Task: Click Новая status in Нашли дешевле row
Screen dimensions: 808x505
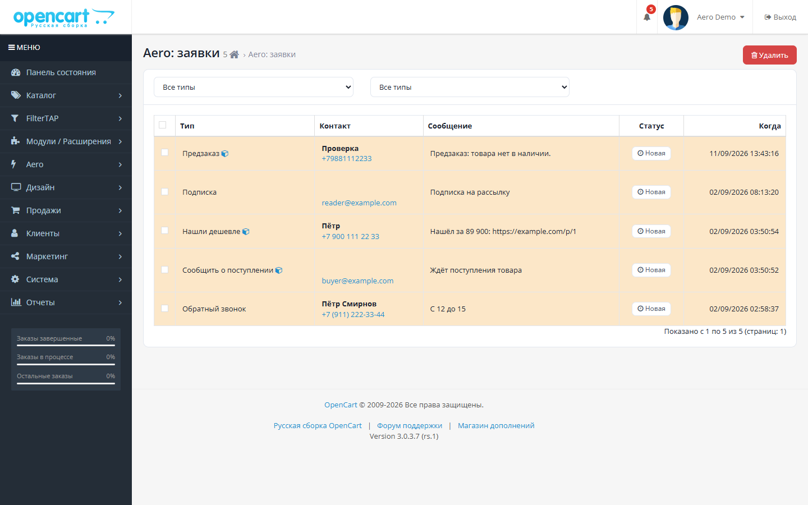Action: pos(651,231)
